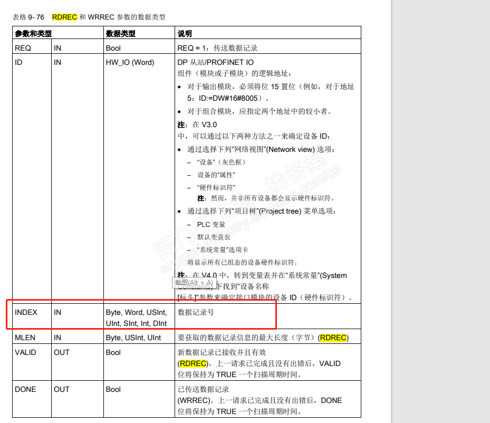Click the sub-item '设备的“属性”'
Viewport: 490px width, 423px height.
pyautogui.click(x=216, y=175)
